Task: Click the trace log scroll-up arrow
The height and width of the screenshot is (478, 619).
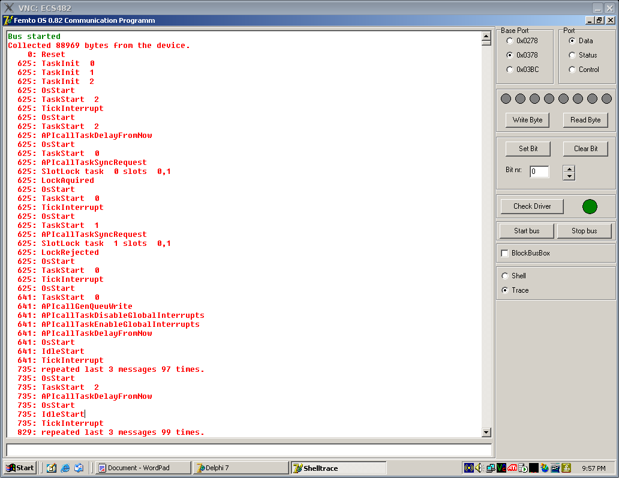Action: pyautogui.click(x=486, y=36)
